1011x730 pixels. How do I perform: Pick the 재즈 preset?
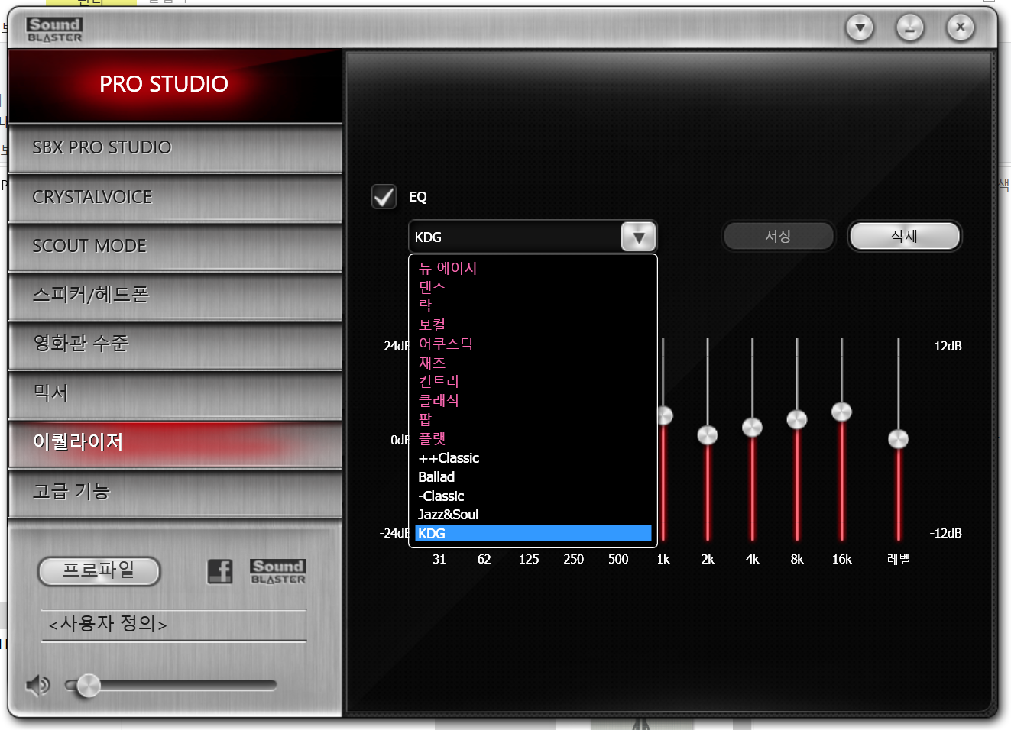(533, 363)
